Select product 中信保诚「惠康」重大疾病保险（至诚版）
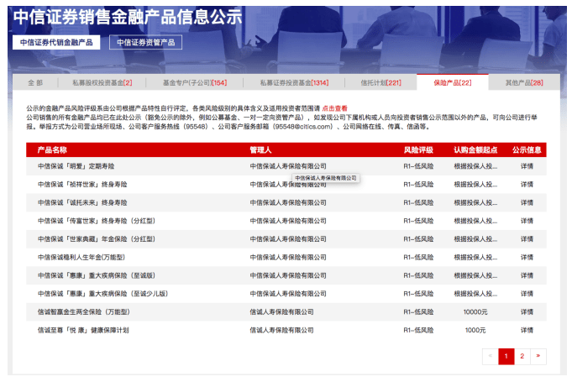Screen dimensions: 572x387 pyautogui.click(x=97, y=275)
